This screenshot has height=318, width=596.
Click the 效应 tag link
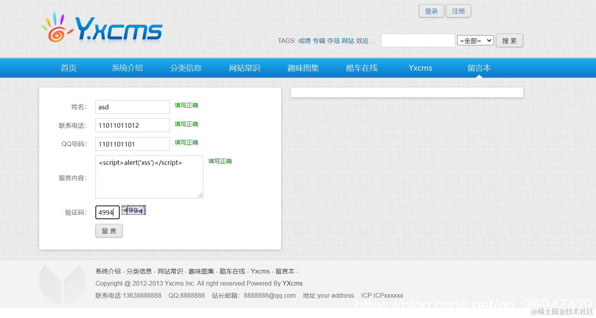(x=362, y=41)
